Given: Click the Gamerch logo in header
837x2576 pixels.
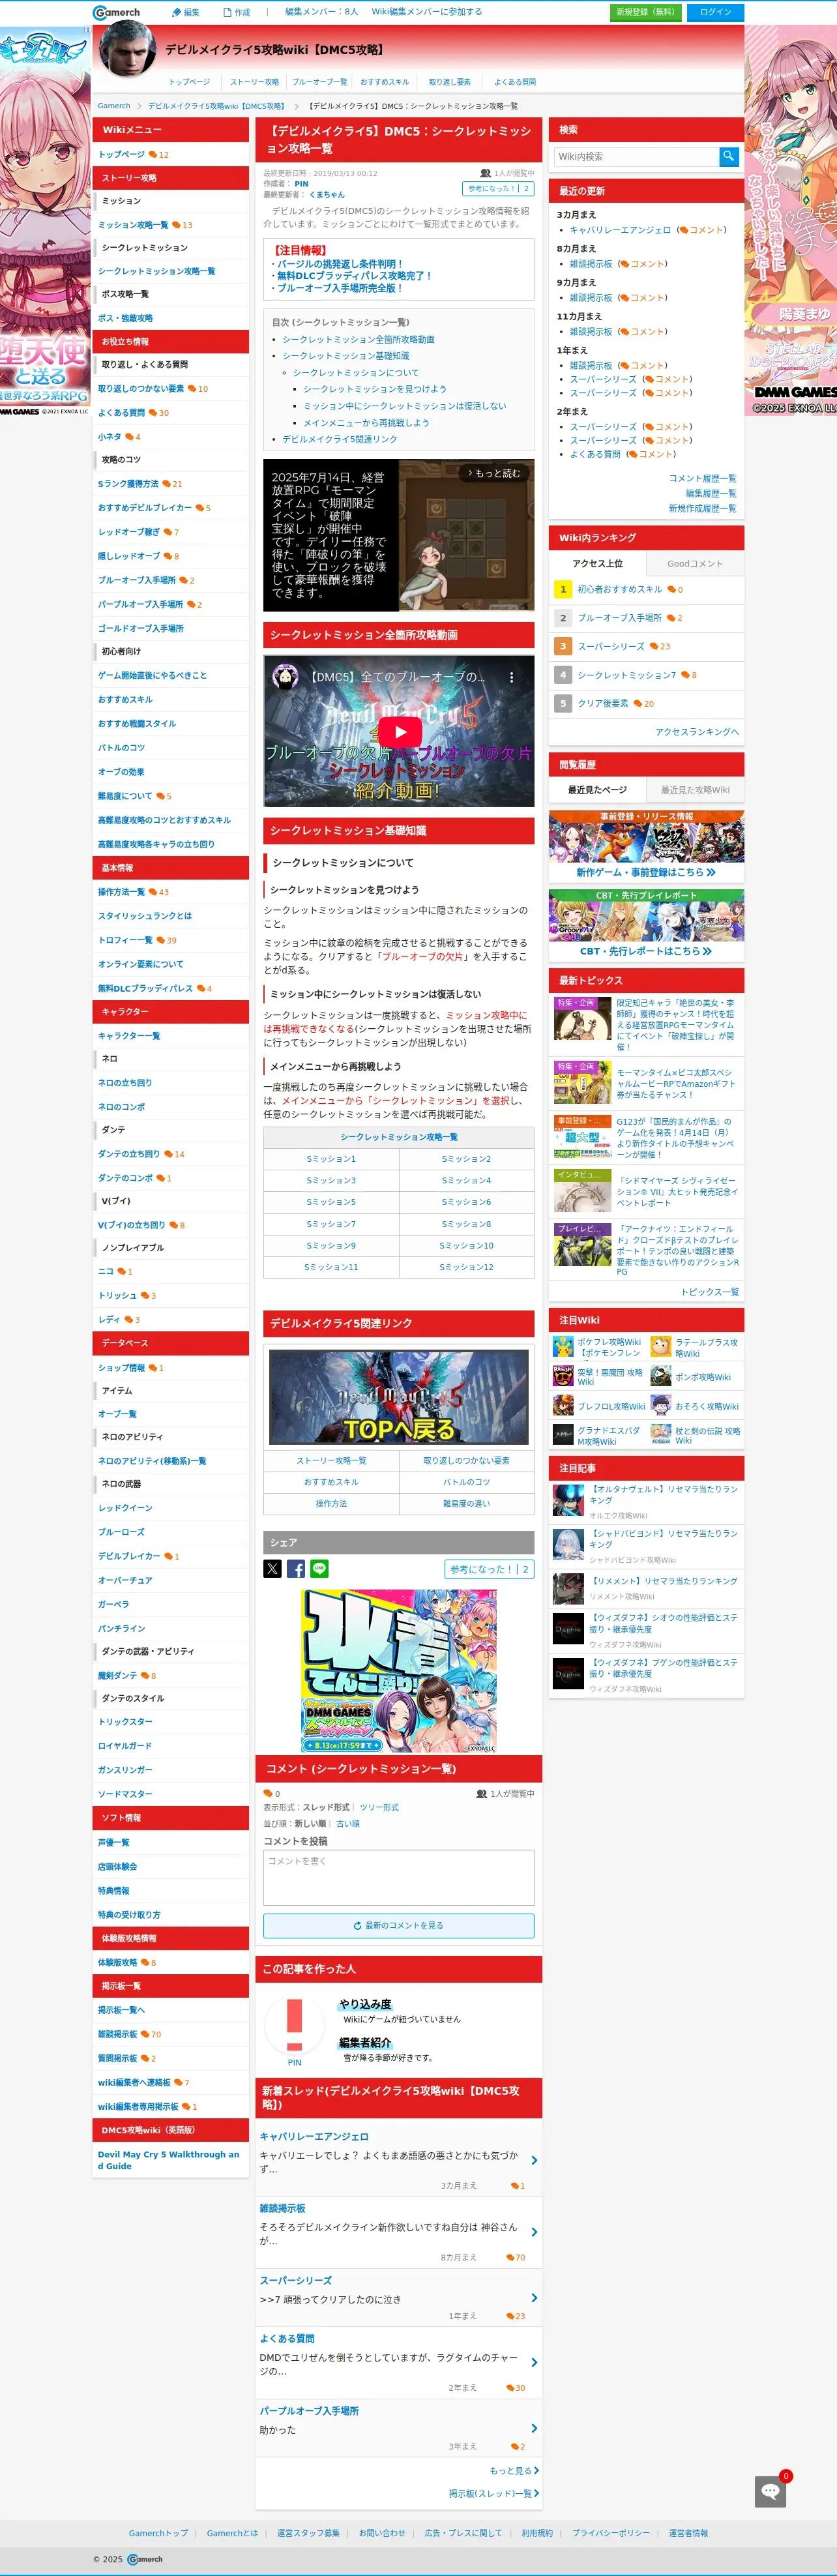Looking at the screenshot, I should pos(116,12).
